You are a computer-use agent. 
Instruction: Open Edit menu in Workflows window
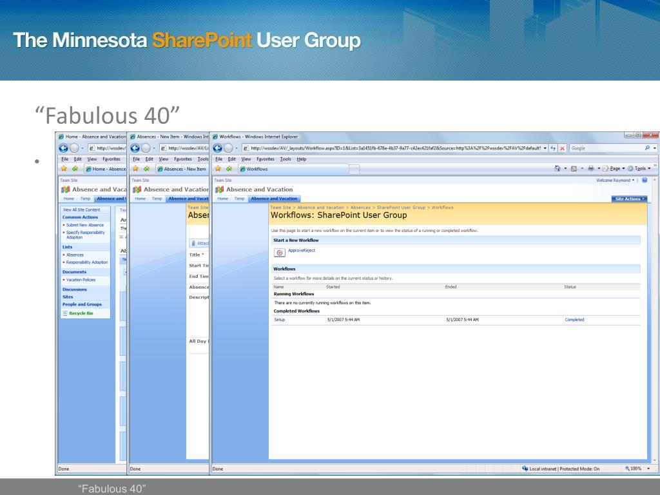231,159
